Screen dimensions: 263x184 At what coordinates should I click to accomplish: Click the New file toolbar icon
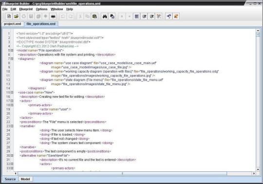pos(9,17)
